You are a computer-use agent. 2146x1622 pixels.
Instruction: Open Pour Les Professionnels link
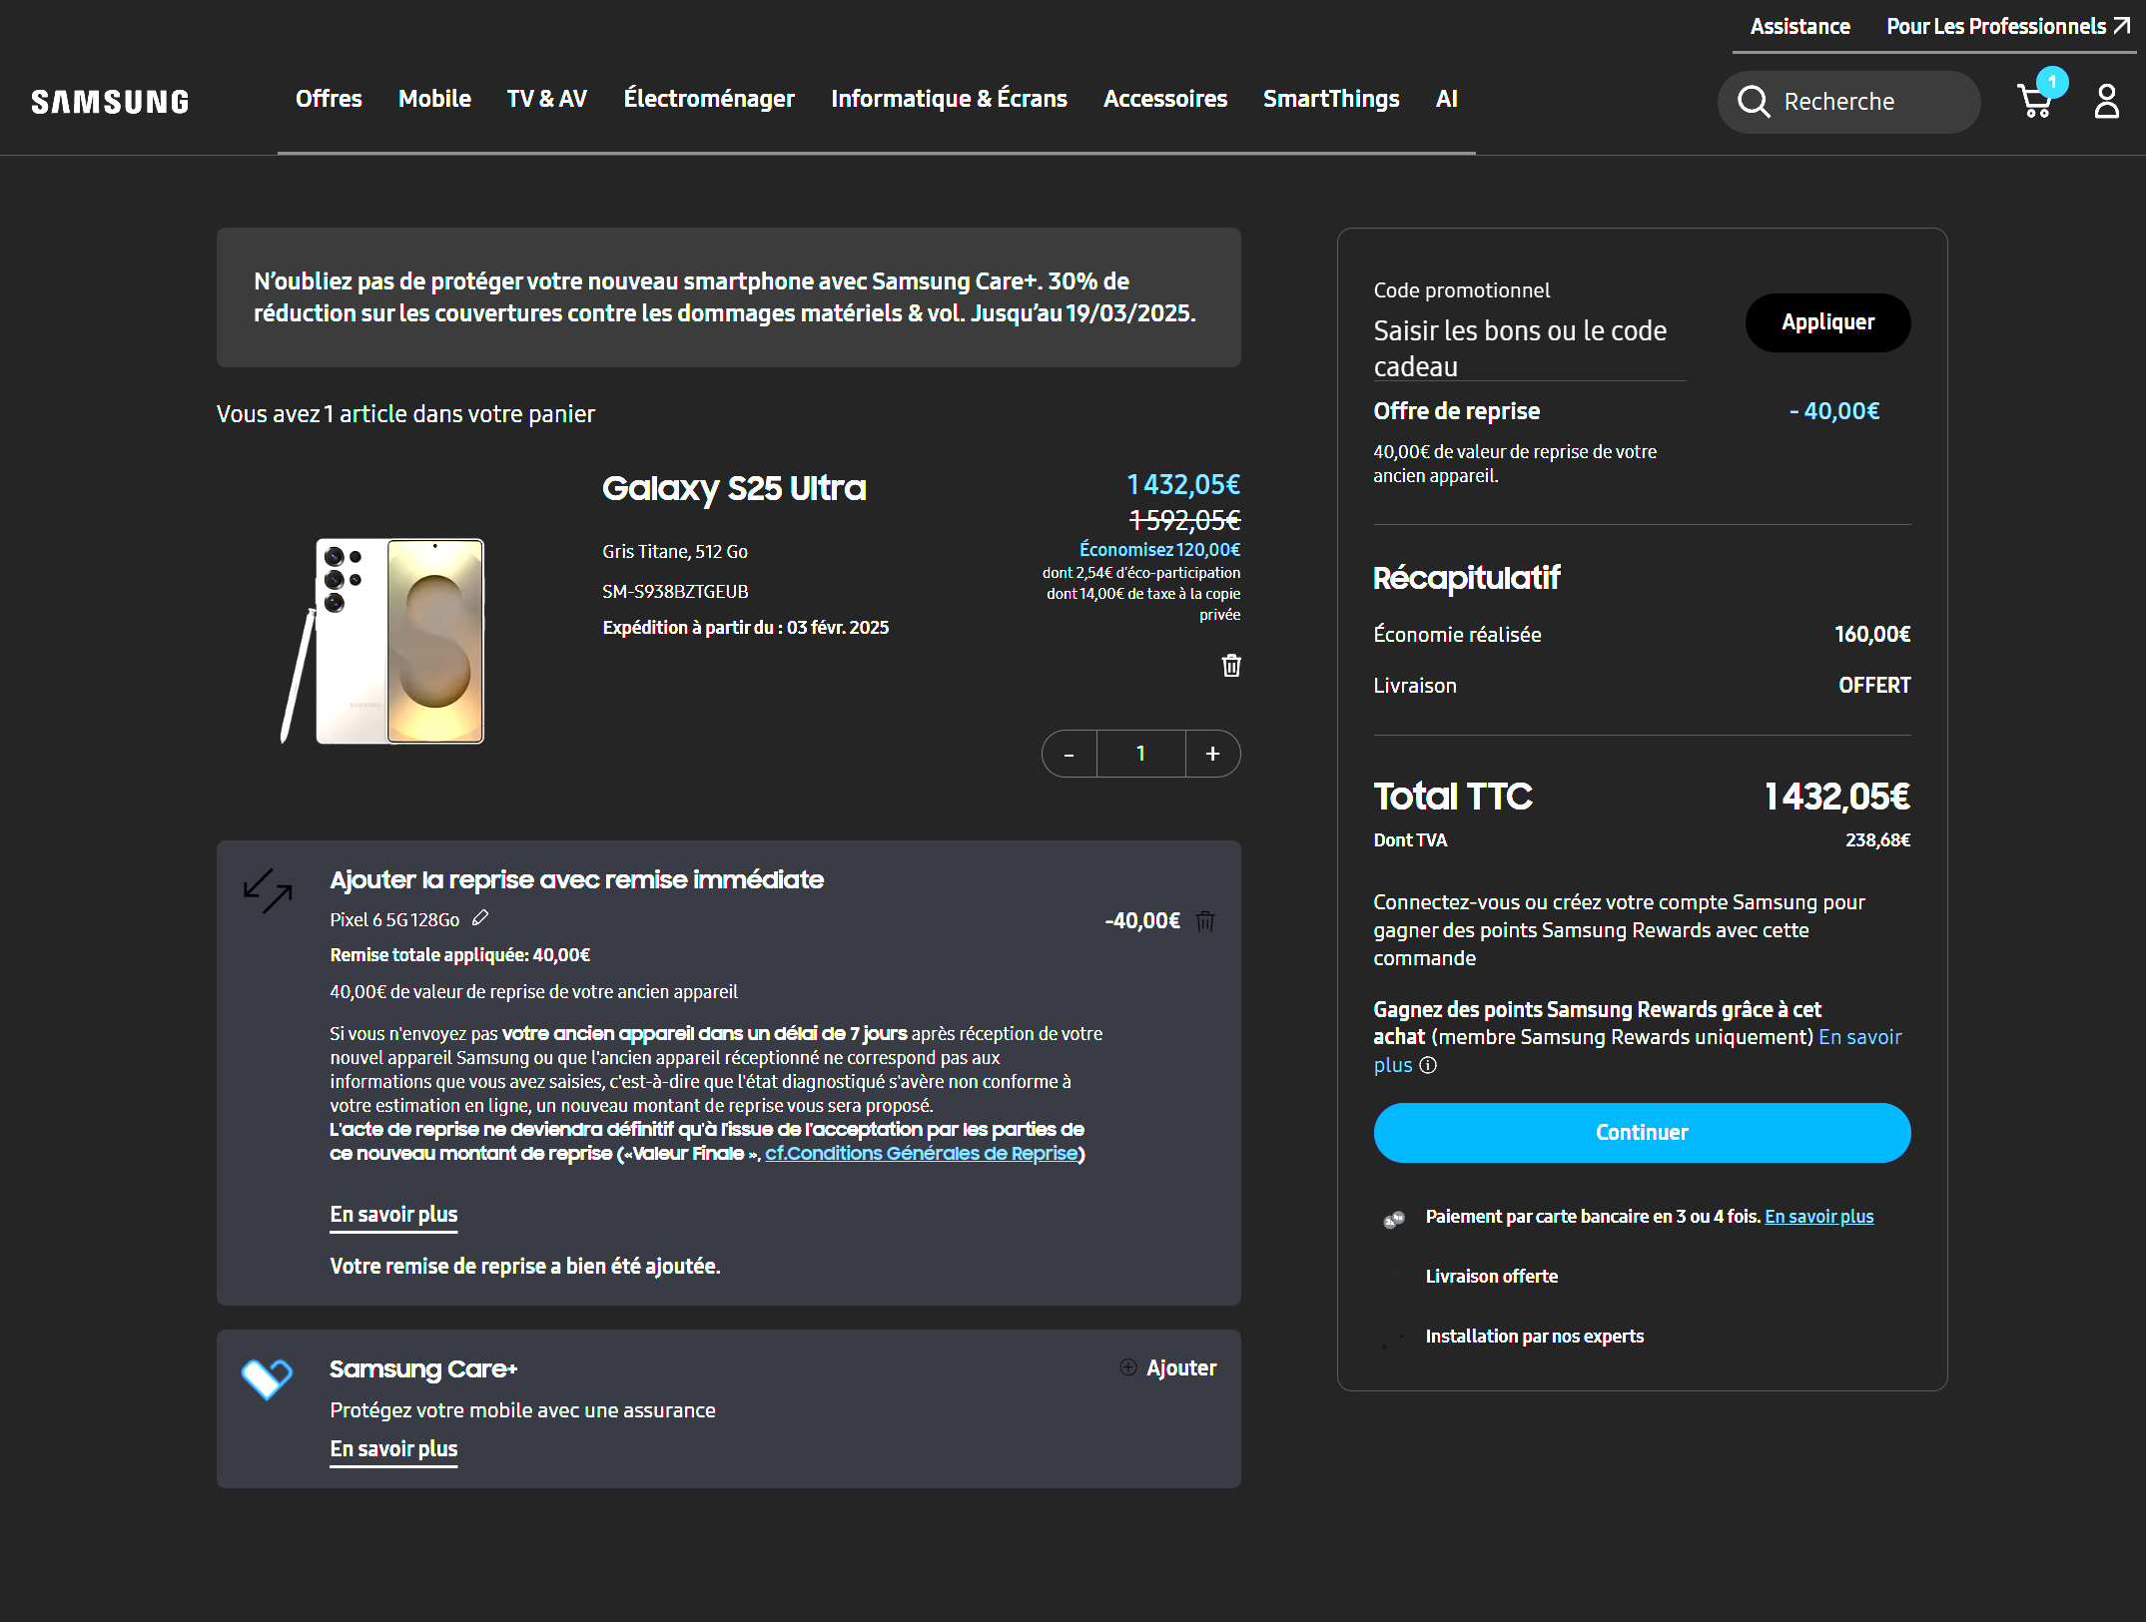(2008, 27)
